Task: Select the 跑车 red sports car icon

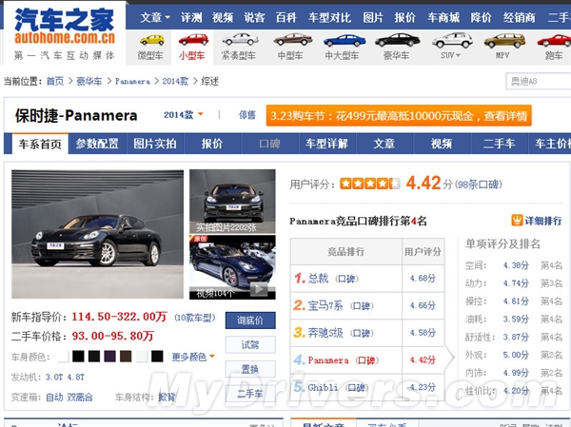Action: (x=554, y=40)
